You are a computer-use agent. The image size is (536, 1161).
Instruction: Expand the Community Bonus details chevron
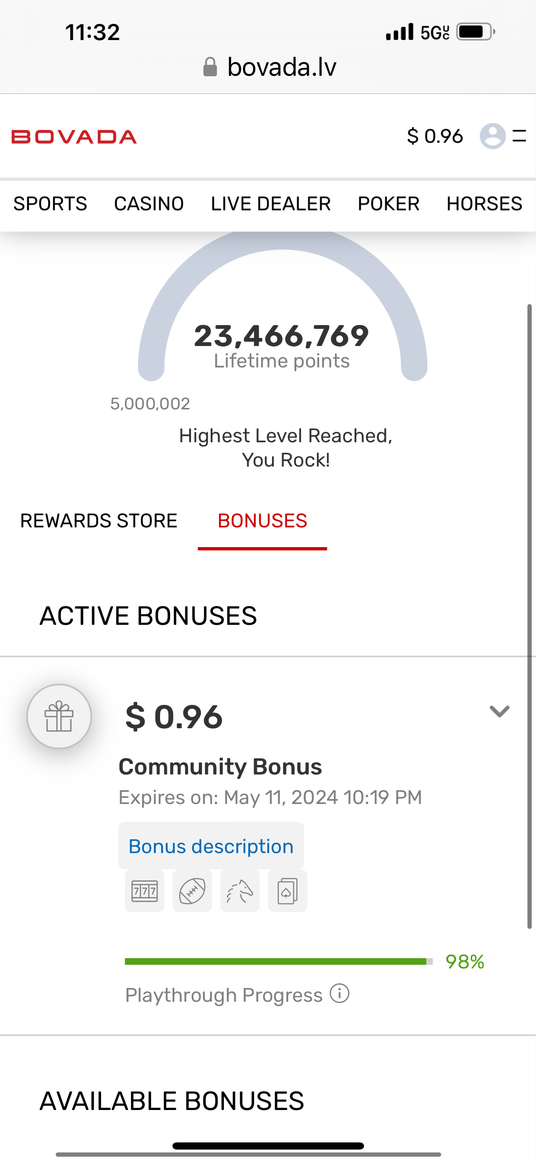click(499, 711)
